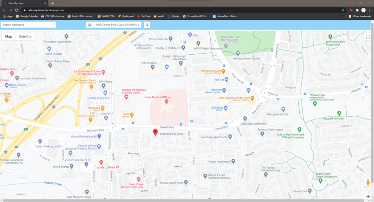Click the Walnut Park Unfenced Offleash Dog Area marker
This screenshot has height=202, width=374.
[x=299, y=130]
